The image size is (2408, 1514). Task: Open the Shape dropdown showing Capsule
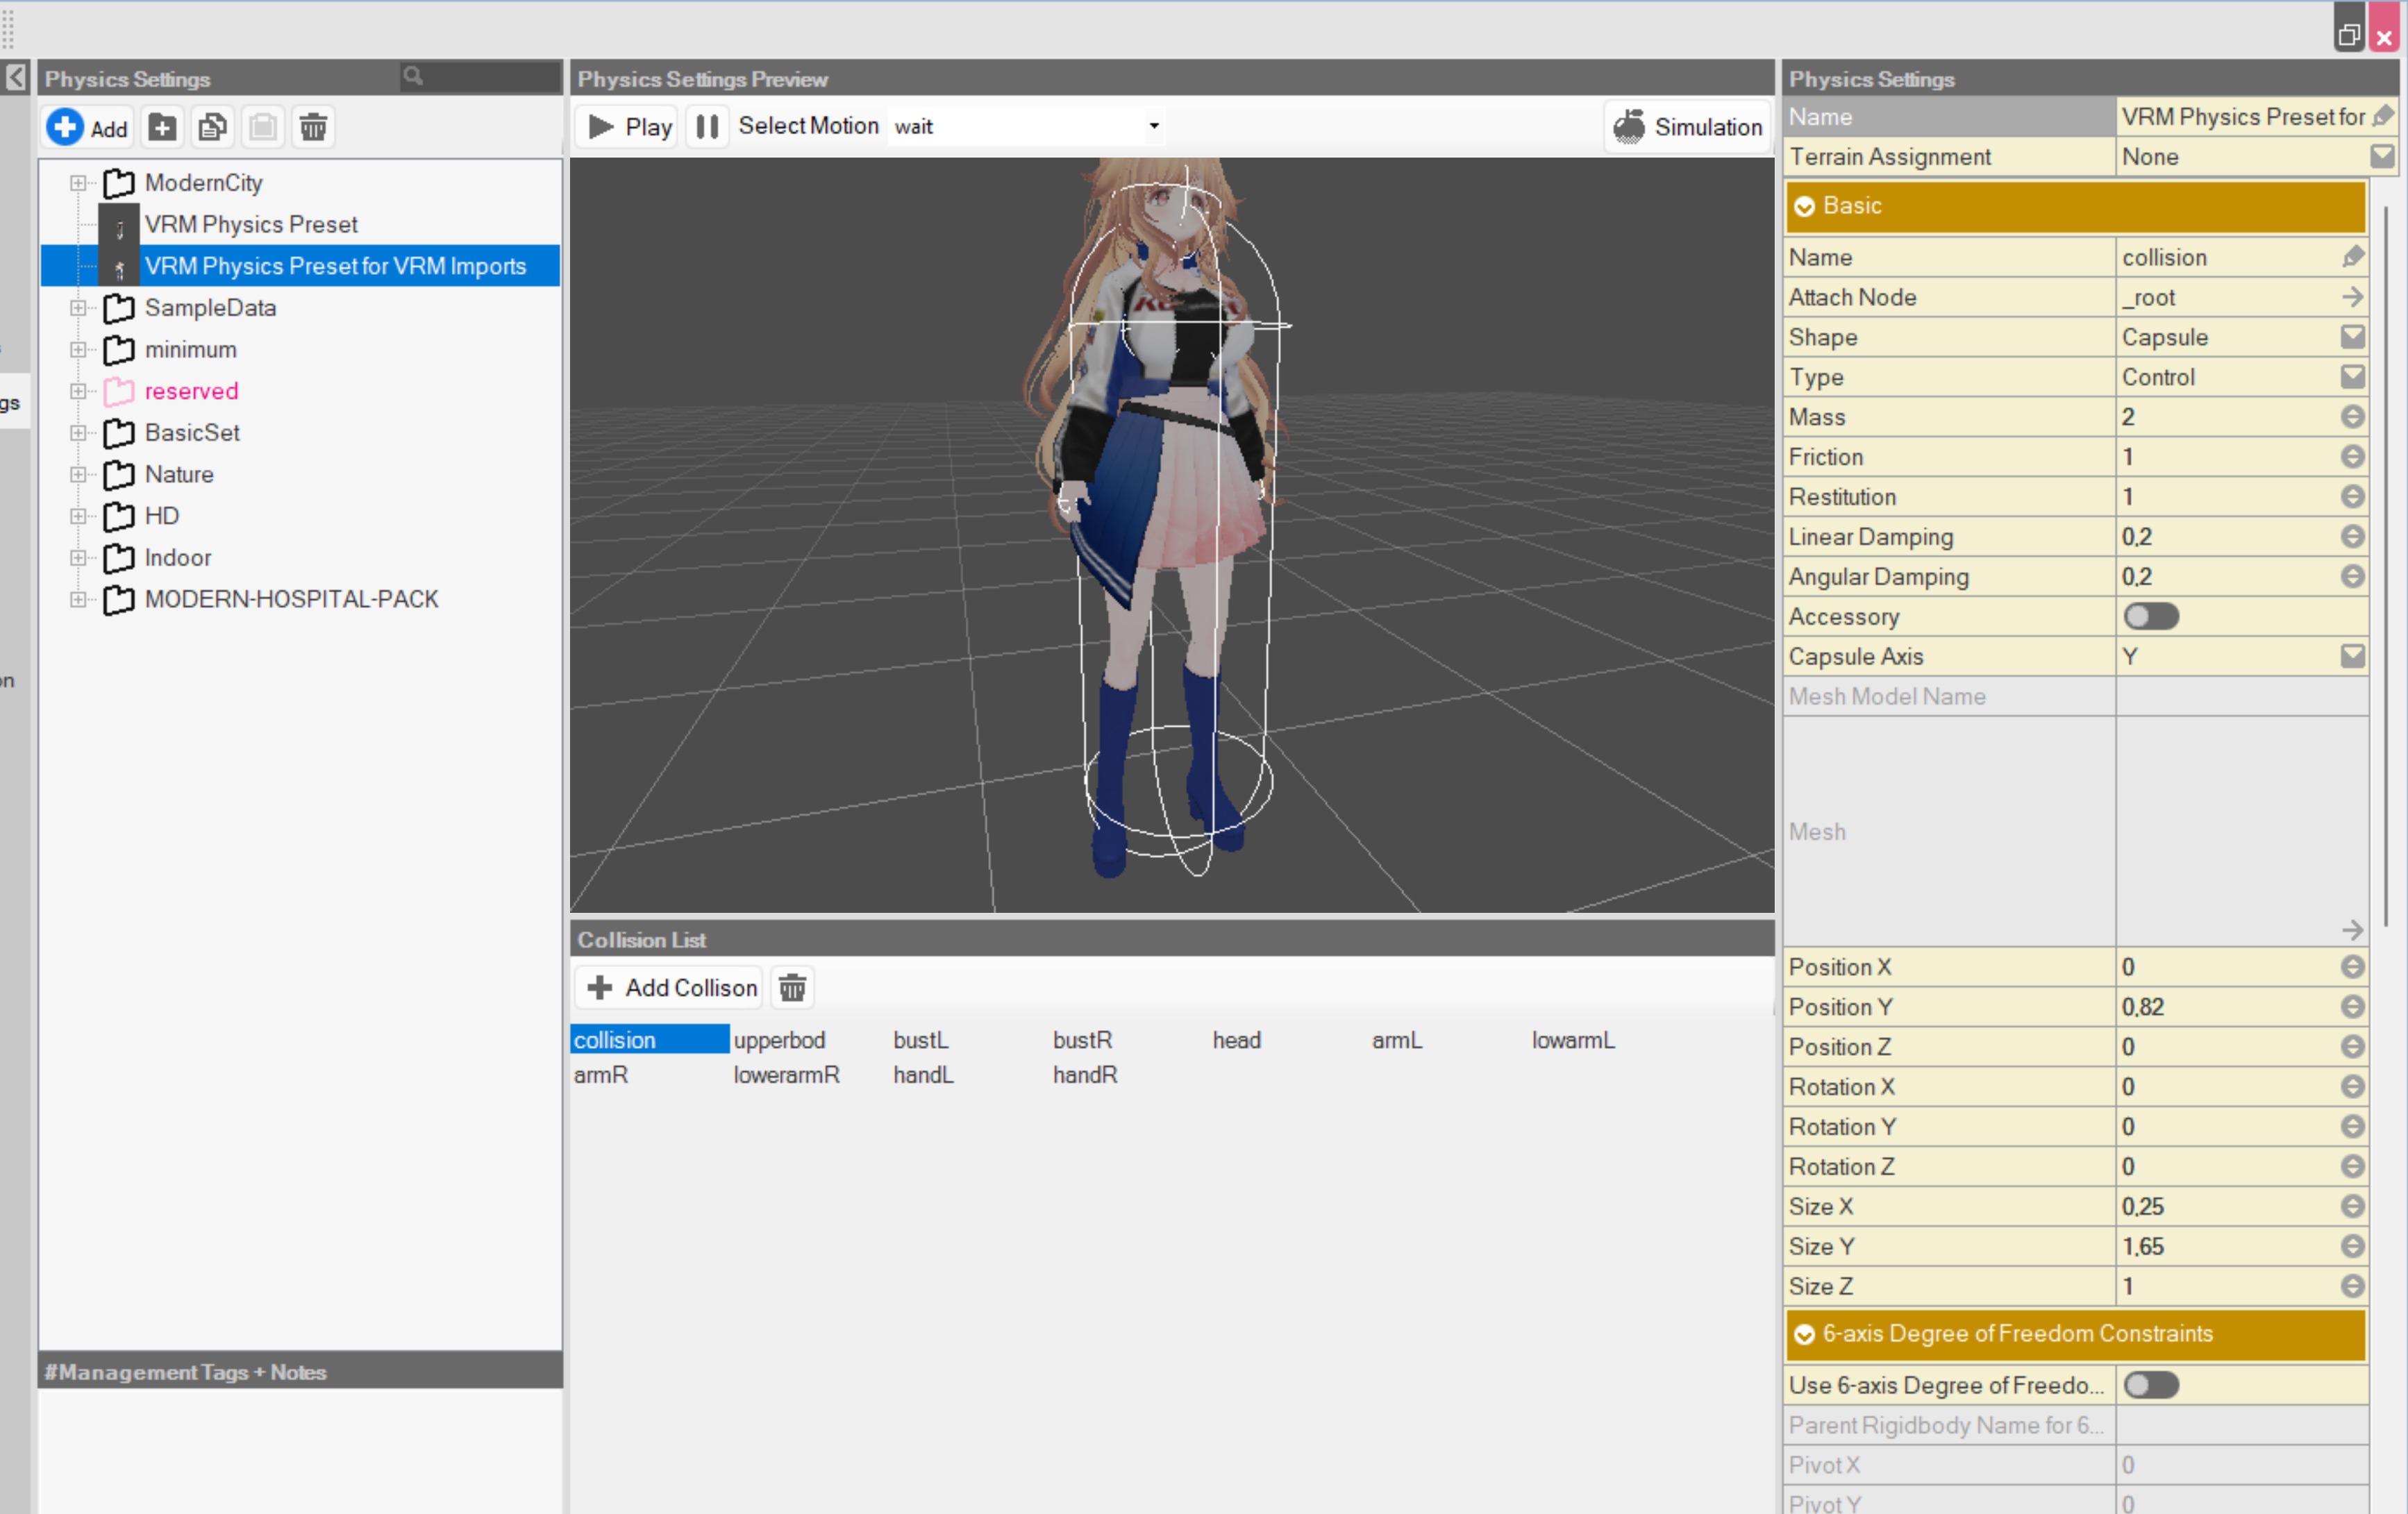coord(2352,337)
